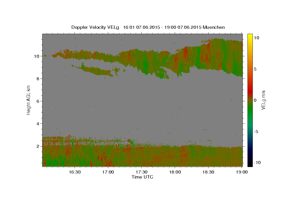Click the 16:30 time tick label
The image size is (300, 200).
tap(75, 172)
